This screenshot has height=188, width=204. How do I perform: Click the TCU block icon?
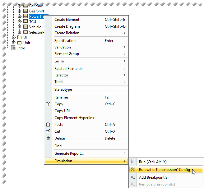tap(25, 21)
